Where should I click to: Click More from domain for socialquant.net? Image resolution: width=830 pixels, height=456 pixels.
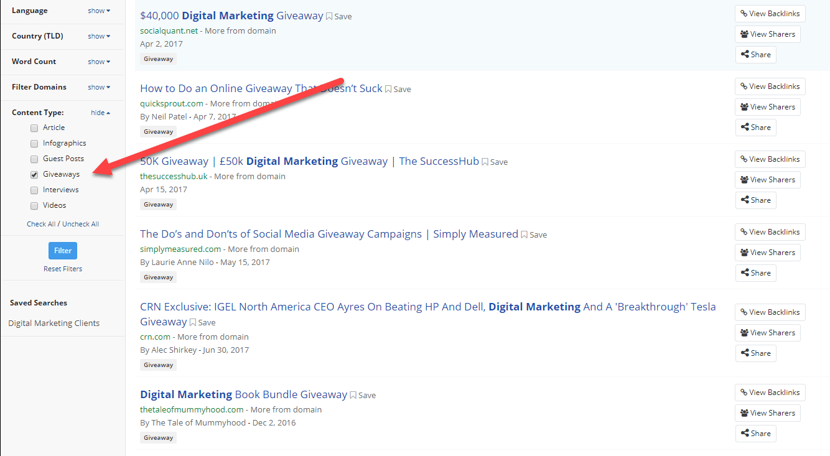pyautogui.click(x=240, y=30)
